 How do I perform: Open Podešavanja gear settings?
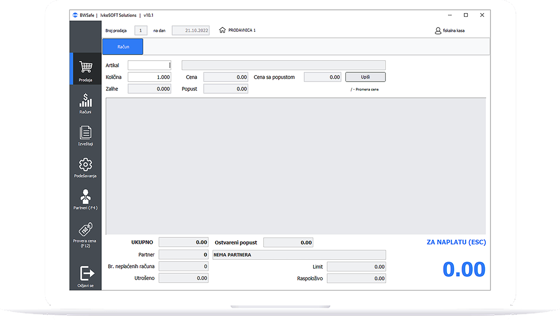[85, 165]
